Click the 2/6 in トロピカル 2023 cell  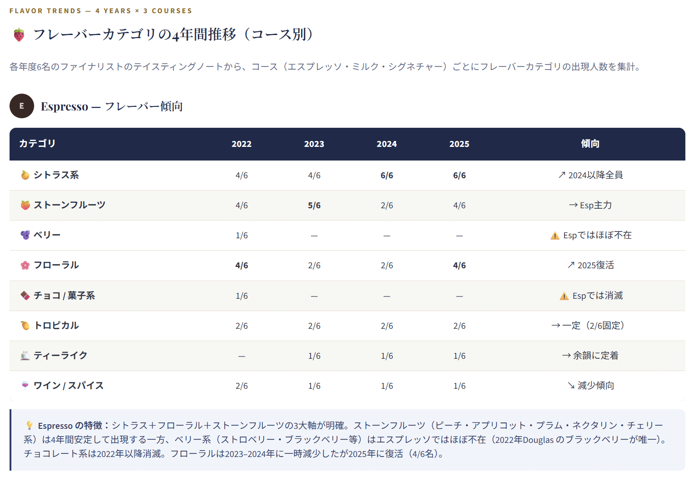pos(314,326)
